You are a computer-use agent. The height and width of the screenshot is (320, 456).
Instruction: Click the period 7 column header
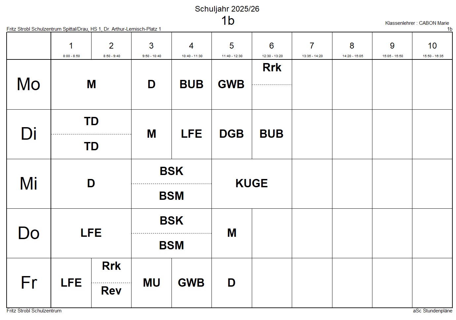(x=312, y=46)
